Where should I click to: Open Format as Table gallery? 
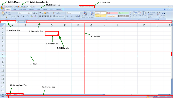[x=92, y=15]
